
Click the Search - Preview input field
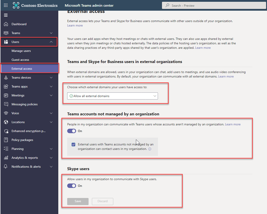pyautogui.click(x=214, y=5)
